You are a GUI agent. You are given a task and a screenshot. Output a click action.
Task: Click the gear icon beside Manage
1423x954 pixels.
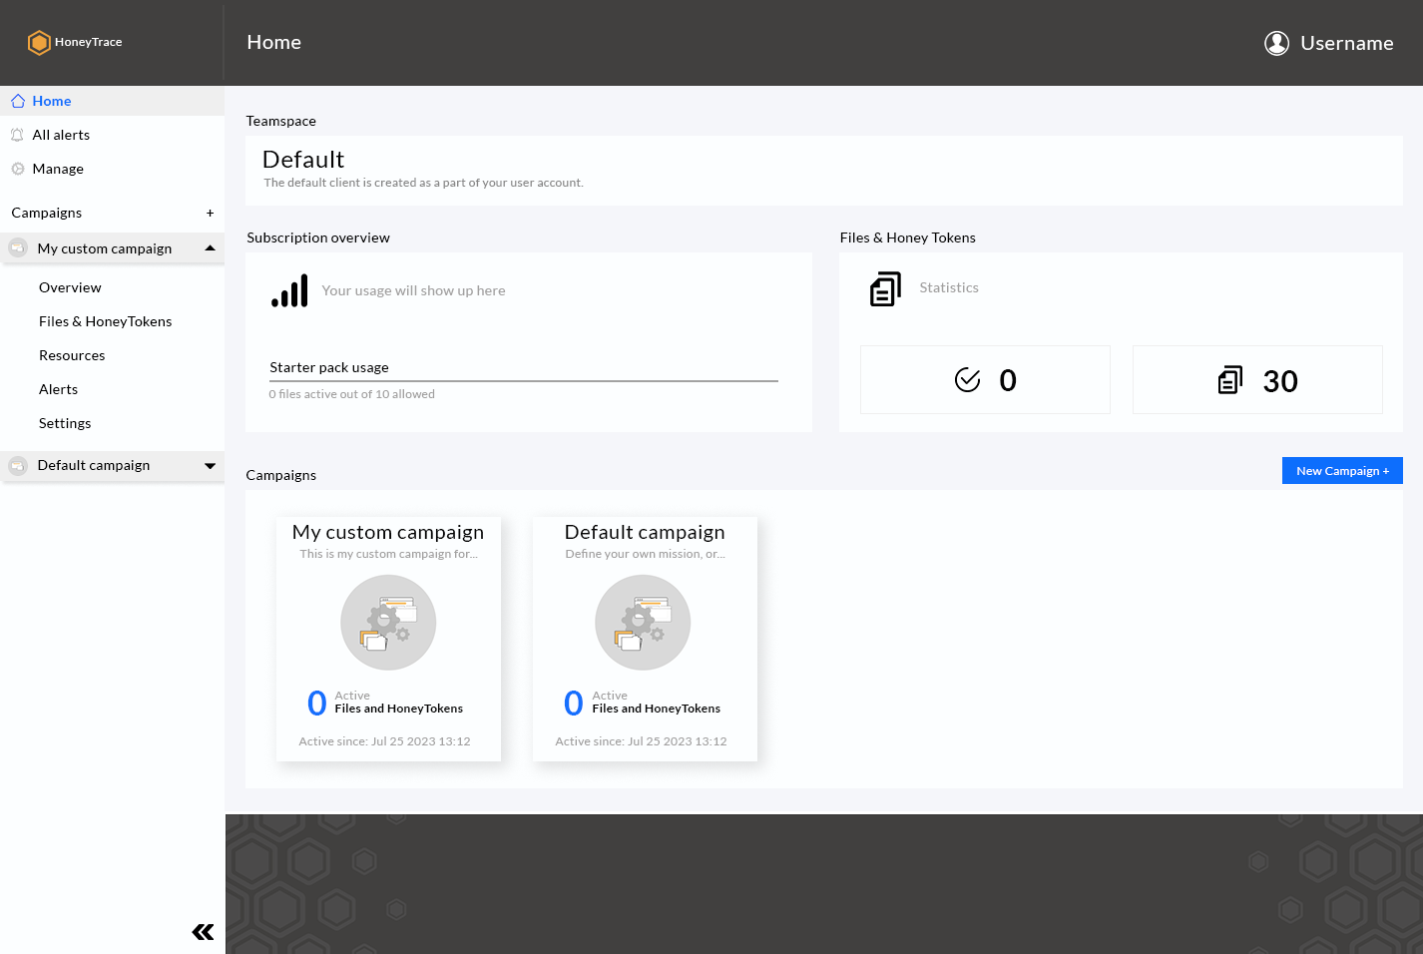(17, 169)
